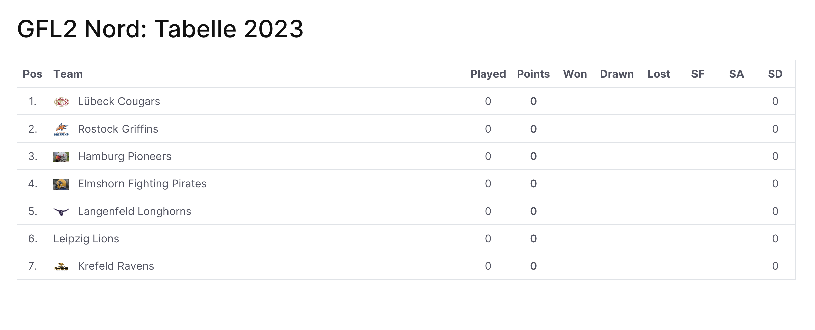Select the Elmshorn Fighting Pirates name
The width and height of the screenshot is (815, 330).
142,184
